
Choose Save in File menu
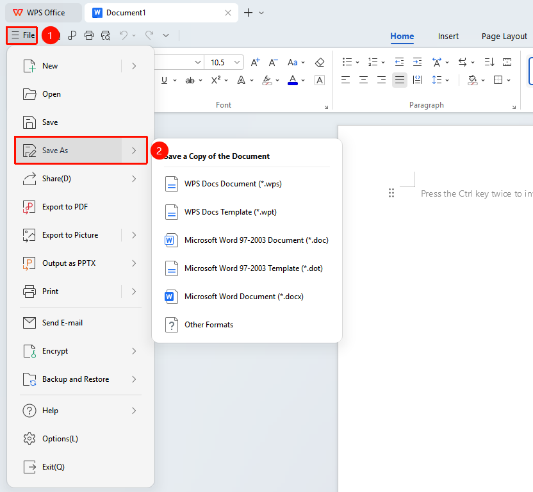tap(81, 122)
